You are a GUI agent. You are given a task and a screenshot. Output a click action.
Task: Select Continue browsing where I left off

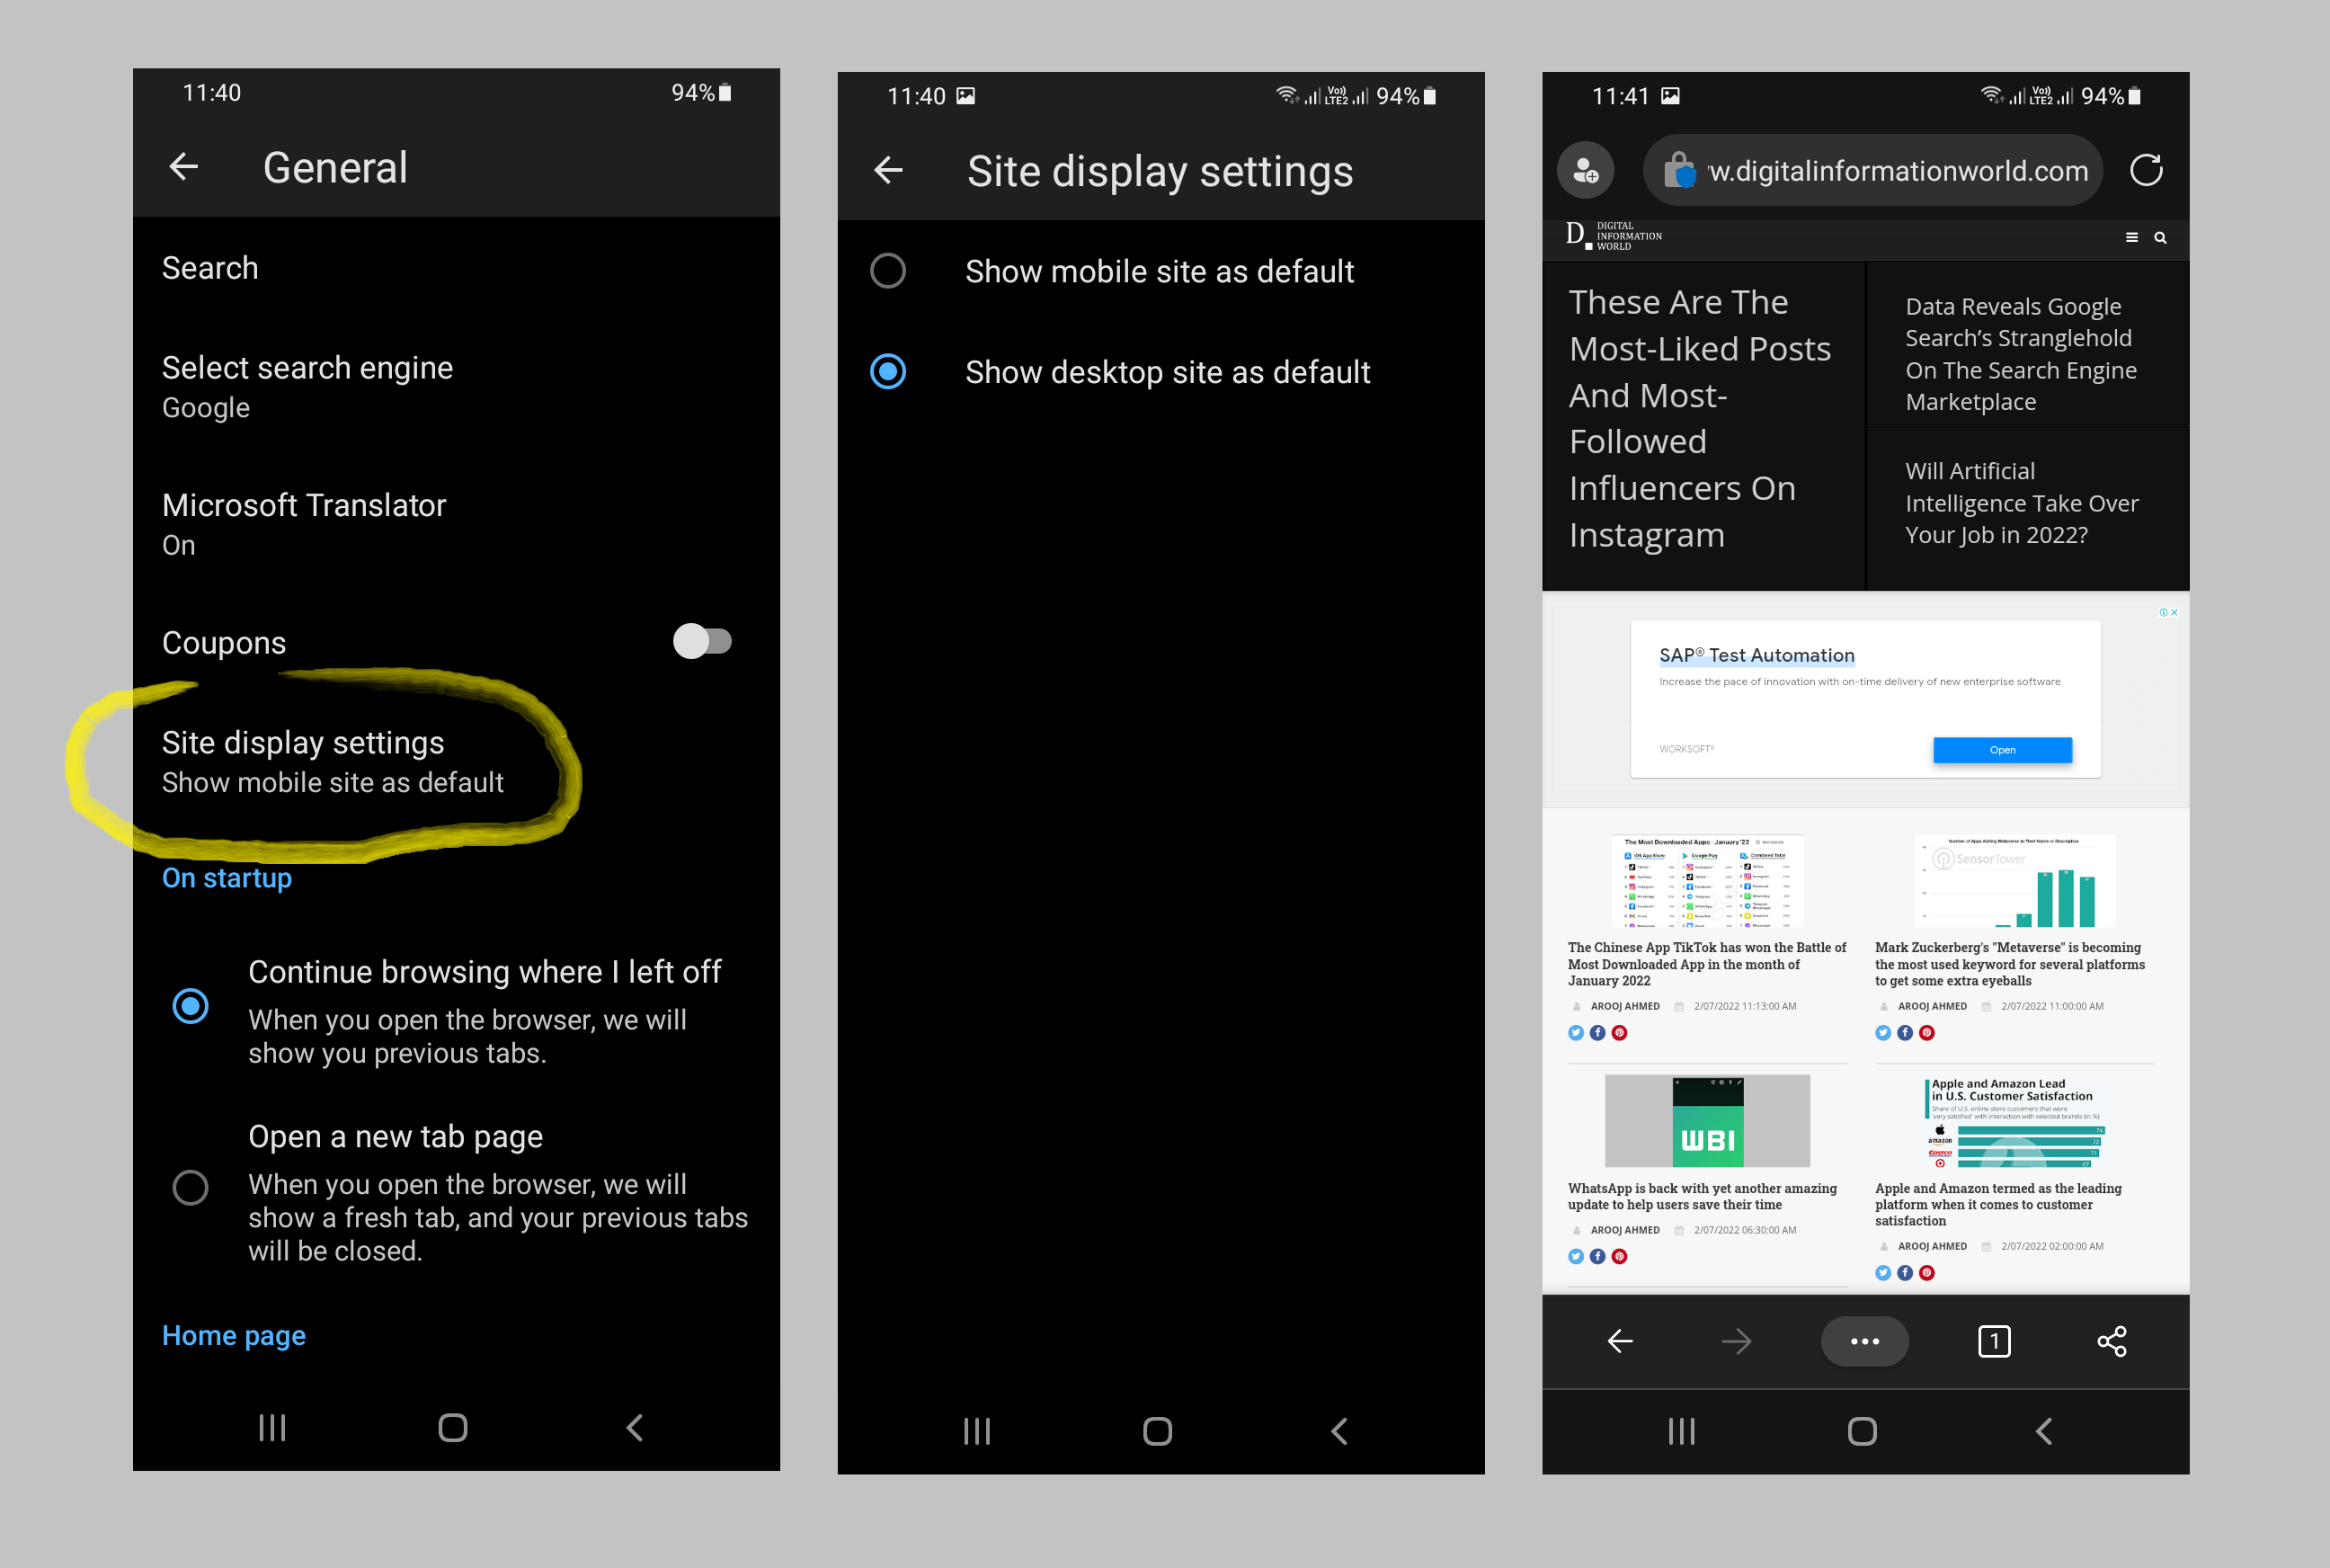coord(189,1002)
